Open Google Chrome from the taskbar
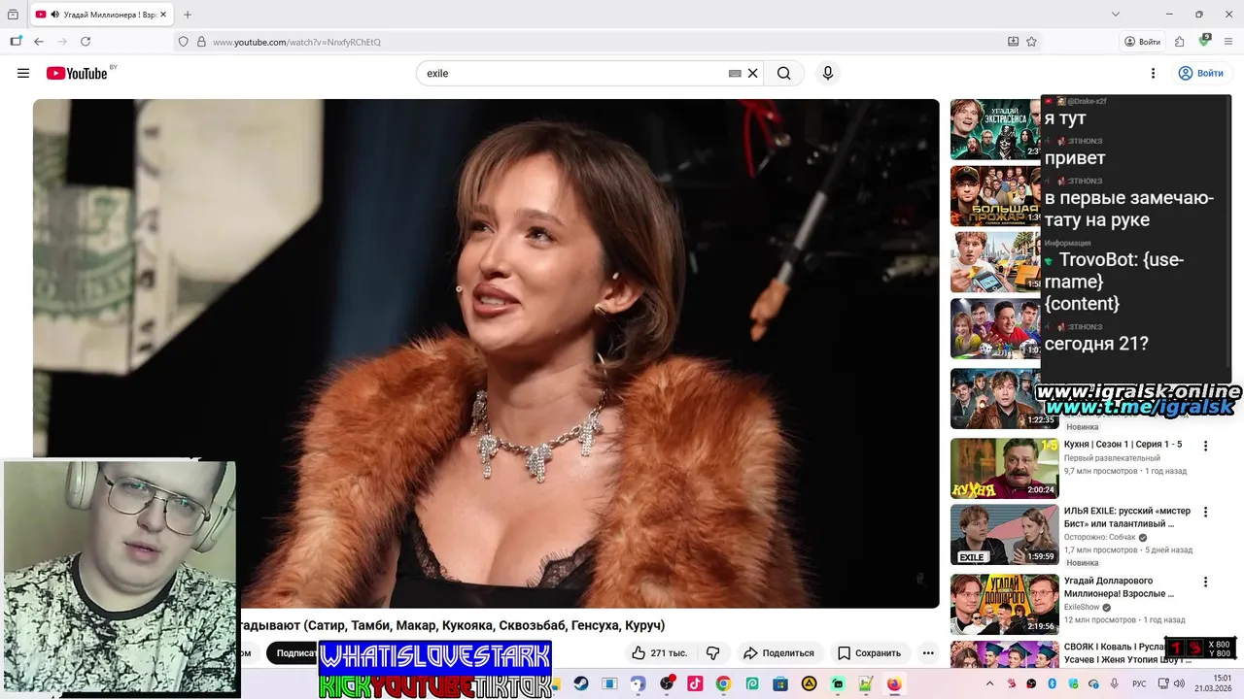The width and height of the screenshot is (1244, 699). (x=723, y=683)
